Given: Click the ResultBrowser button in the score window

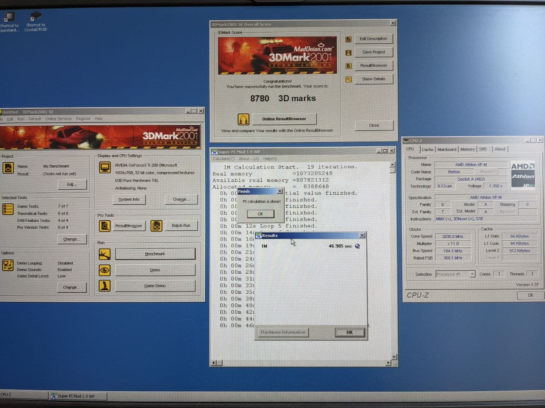Looking at the screenshot, I should click(373, 65).
